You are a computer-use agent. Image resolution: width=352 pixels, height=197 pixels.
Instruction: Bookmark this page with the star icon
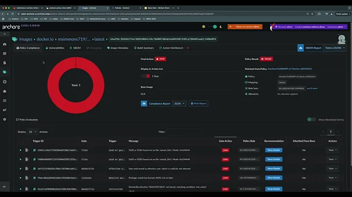(312, 14)
